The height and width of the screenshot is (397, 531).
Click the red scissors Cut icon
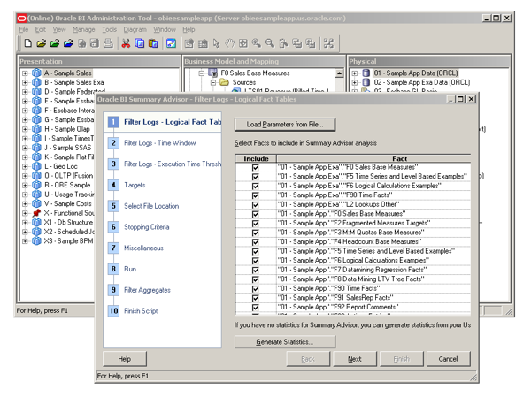click(126, 43)
